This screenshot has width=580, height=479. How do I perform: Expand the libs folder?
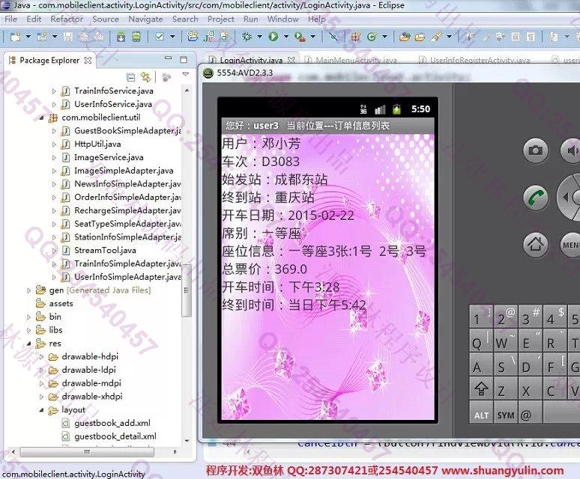[29, 330]
